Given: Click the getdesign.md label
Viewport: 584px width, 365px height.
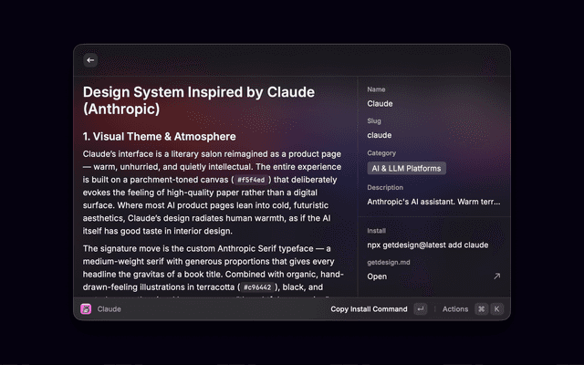Looking at the screenshot, I should point(389,262).
